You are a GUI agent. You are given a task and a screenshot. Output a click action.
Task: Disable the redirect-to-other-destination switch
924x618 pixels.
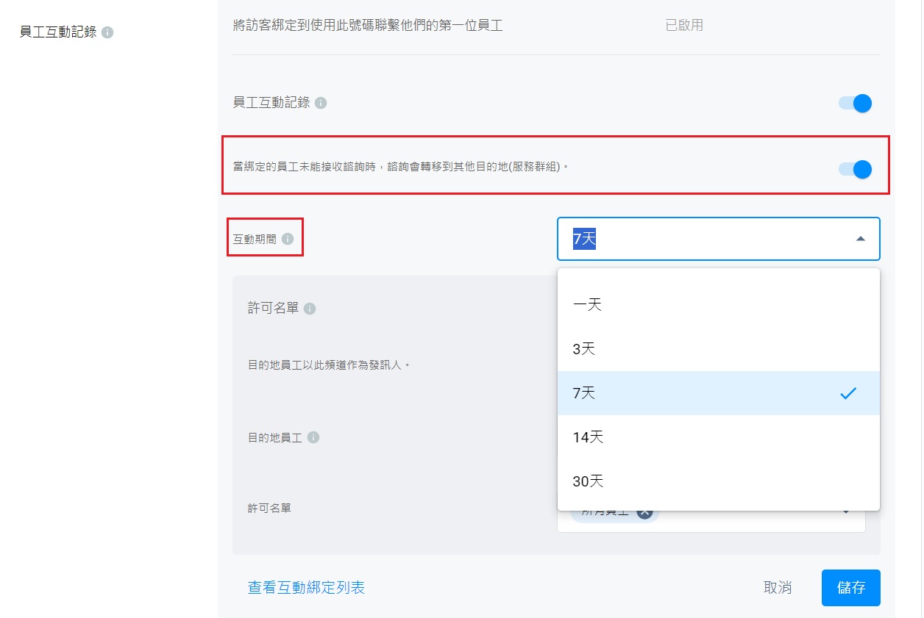coord(855,170)
